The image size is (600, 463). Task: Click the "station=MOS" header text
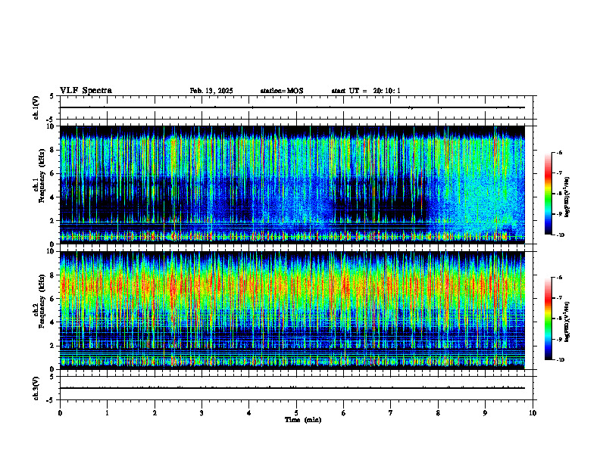coord(282,91)
